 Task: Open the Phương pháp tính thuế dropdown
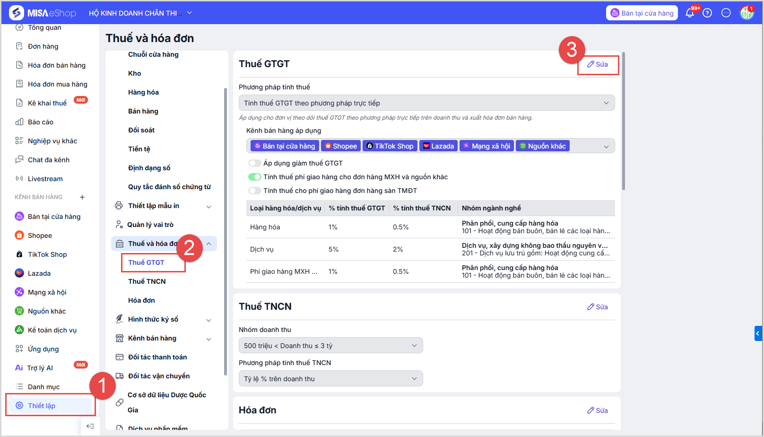(426, 103)
